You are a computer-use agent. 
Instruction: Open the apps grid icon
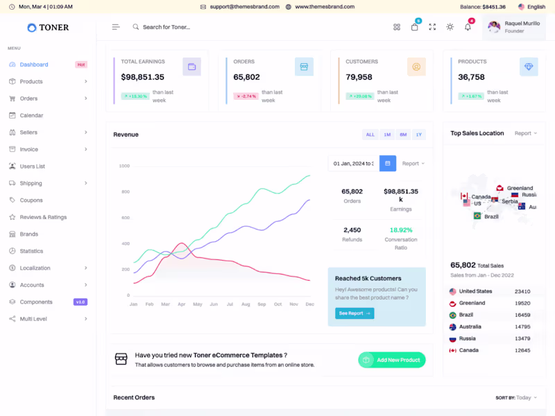coord(397,27)
